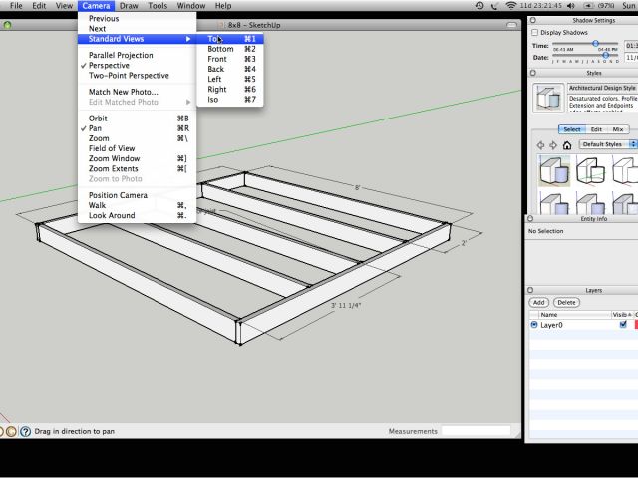Click the shadow Time slider handle
Screen dimensions: 638x478
(x=596, y=44)
